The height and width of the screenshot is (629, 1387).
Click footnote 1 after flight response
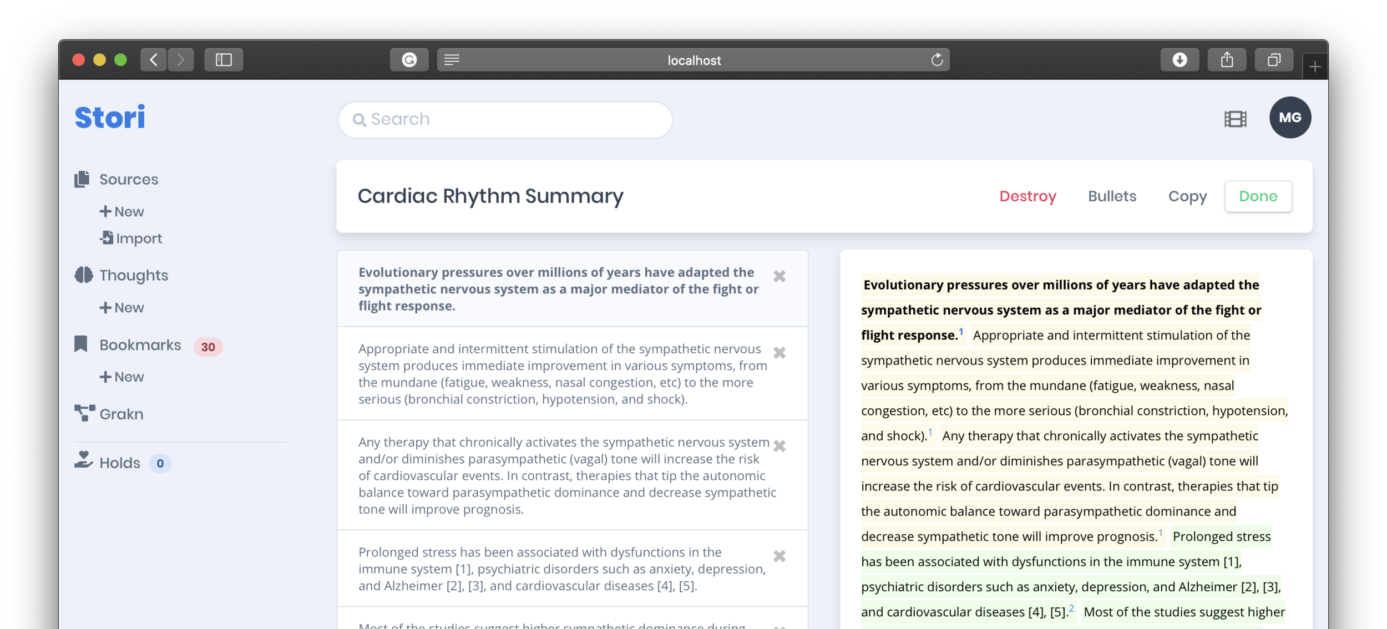(x=961, y=332)
